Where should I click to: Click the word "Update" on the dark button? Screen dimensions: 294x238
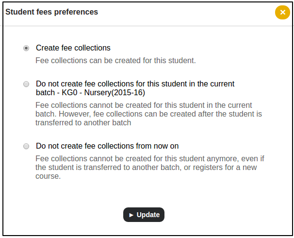[148, 215]
